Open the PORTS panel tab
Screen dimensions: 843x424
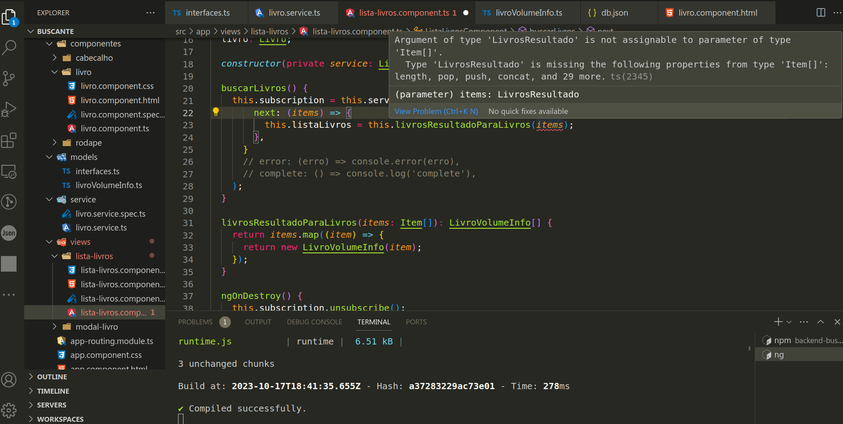click(x=416, y=322)
